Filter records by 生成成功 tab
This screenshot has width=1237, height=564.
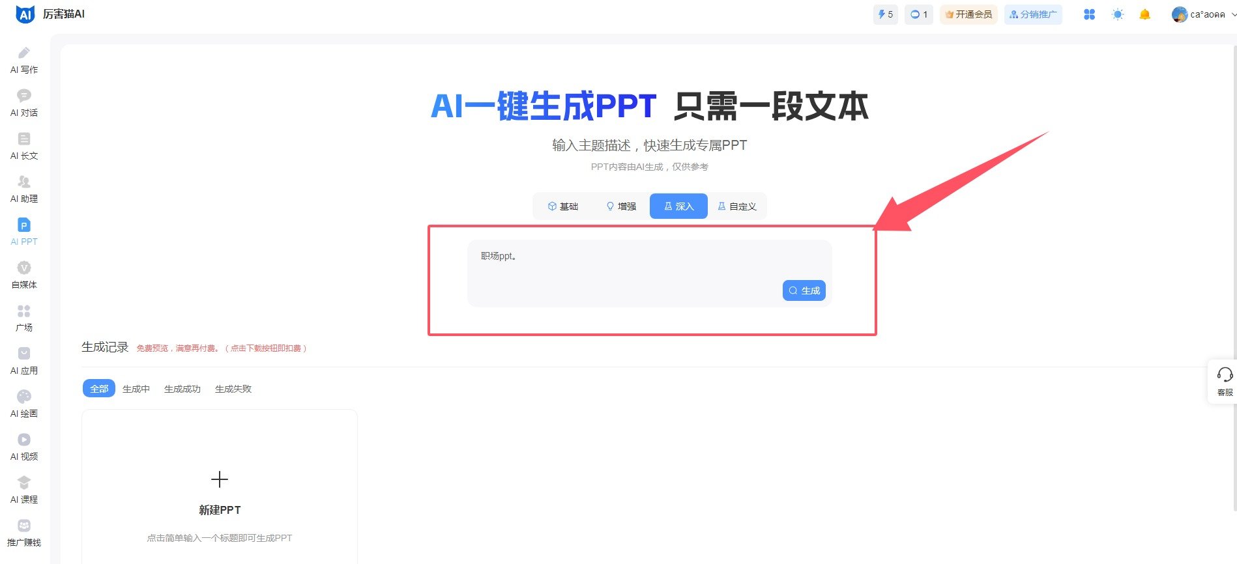182,389
